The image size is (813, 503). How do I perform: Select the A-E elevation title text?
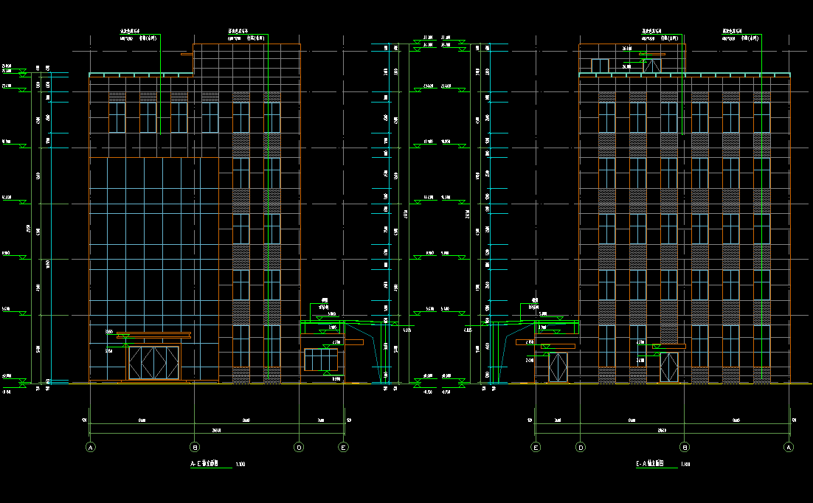206,465
